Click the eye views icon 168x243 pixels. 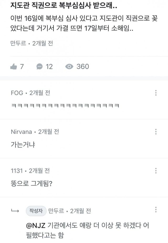coord(69,67)
